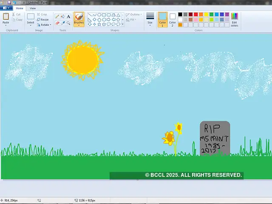Expand the Shapes gallery list
The height and width of the screenshot is (204, 272).
point(123,25)
